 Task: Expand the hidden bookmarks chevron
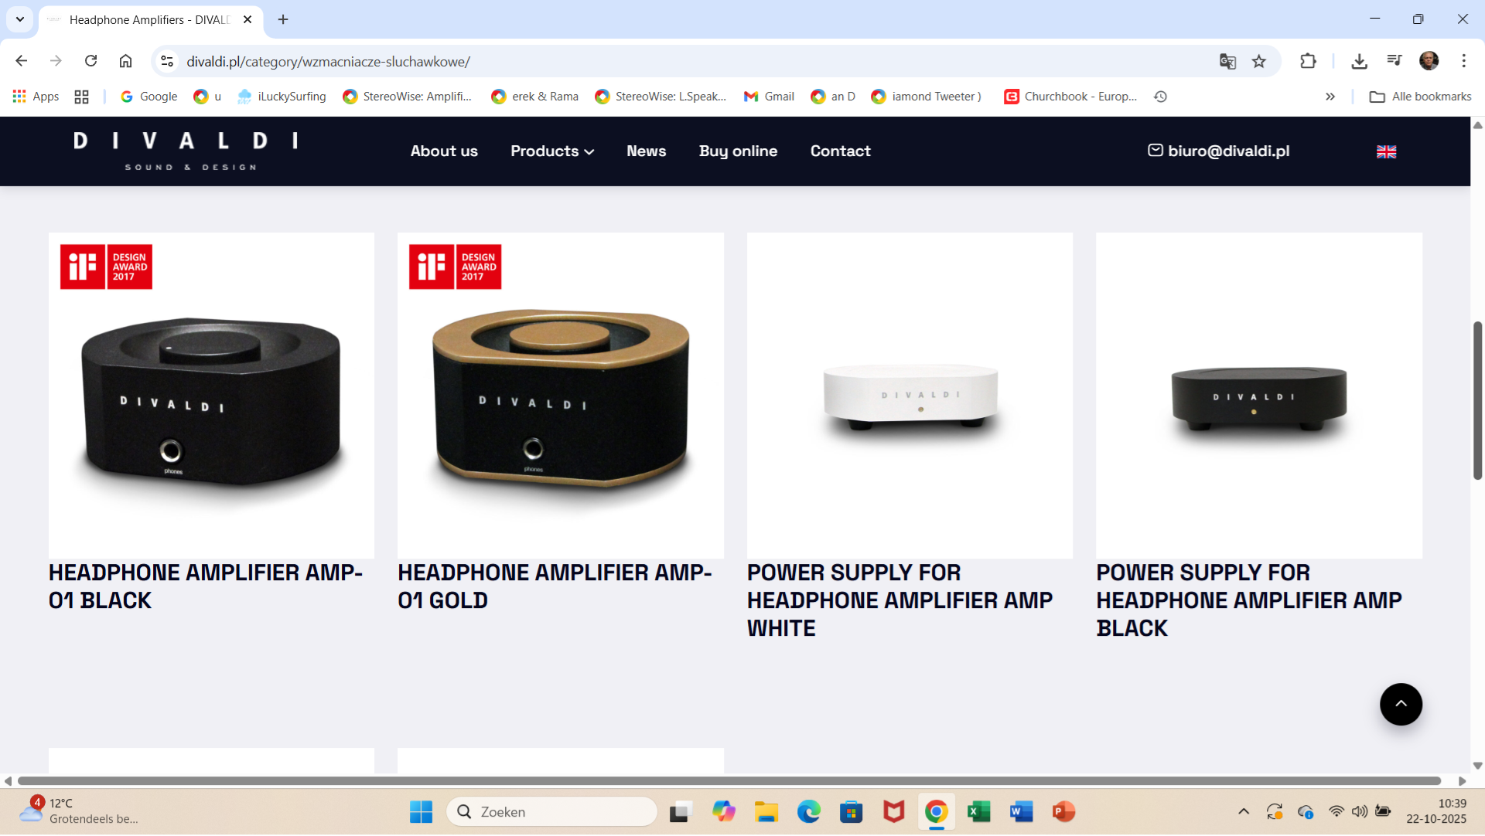click(x=1330, y=97)
